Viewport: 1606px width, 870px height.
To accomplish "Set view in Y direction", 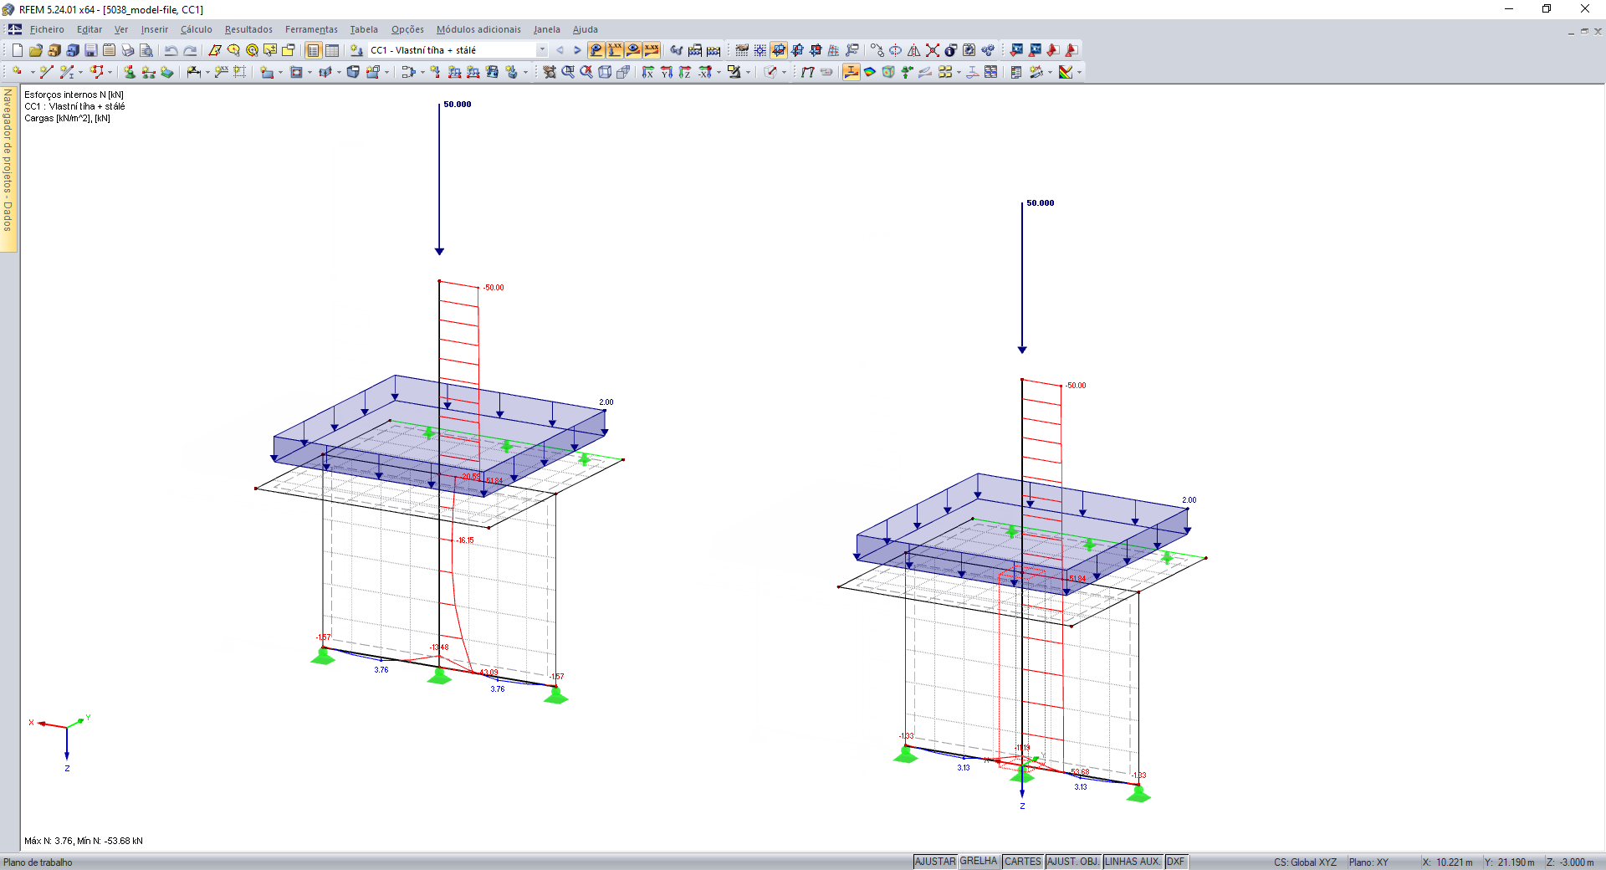I will coord(667,72).
